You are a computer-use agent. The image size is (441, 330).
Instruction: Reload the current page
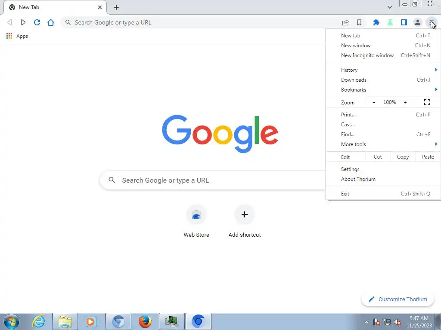(x=37, y=22)
